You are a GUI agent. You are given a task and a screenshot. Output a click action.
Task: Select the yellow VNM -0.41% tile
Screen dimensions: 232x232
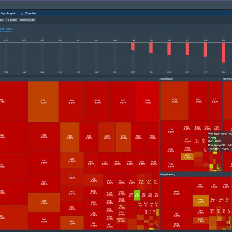tap(201, 201)
